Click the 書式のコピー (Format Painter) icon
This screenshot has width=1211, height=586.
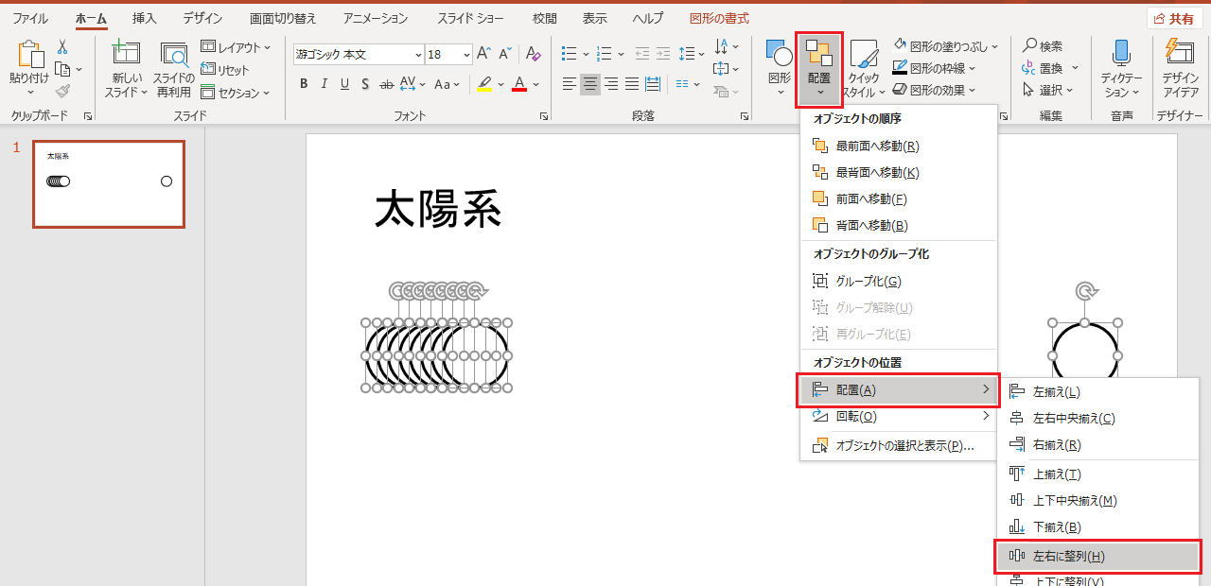click(61, 91)
